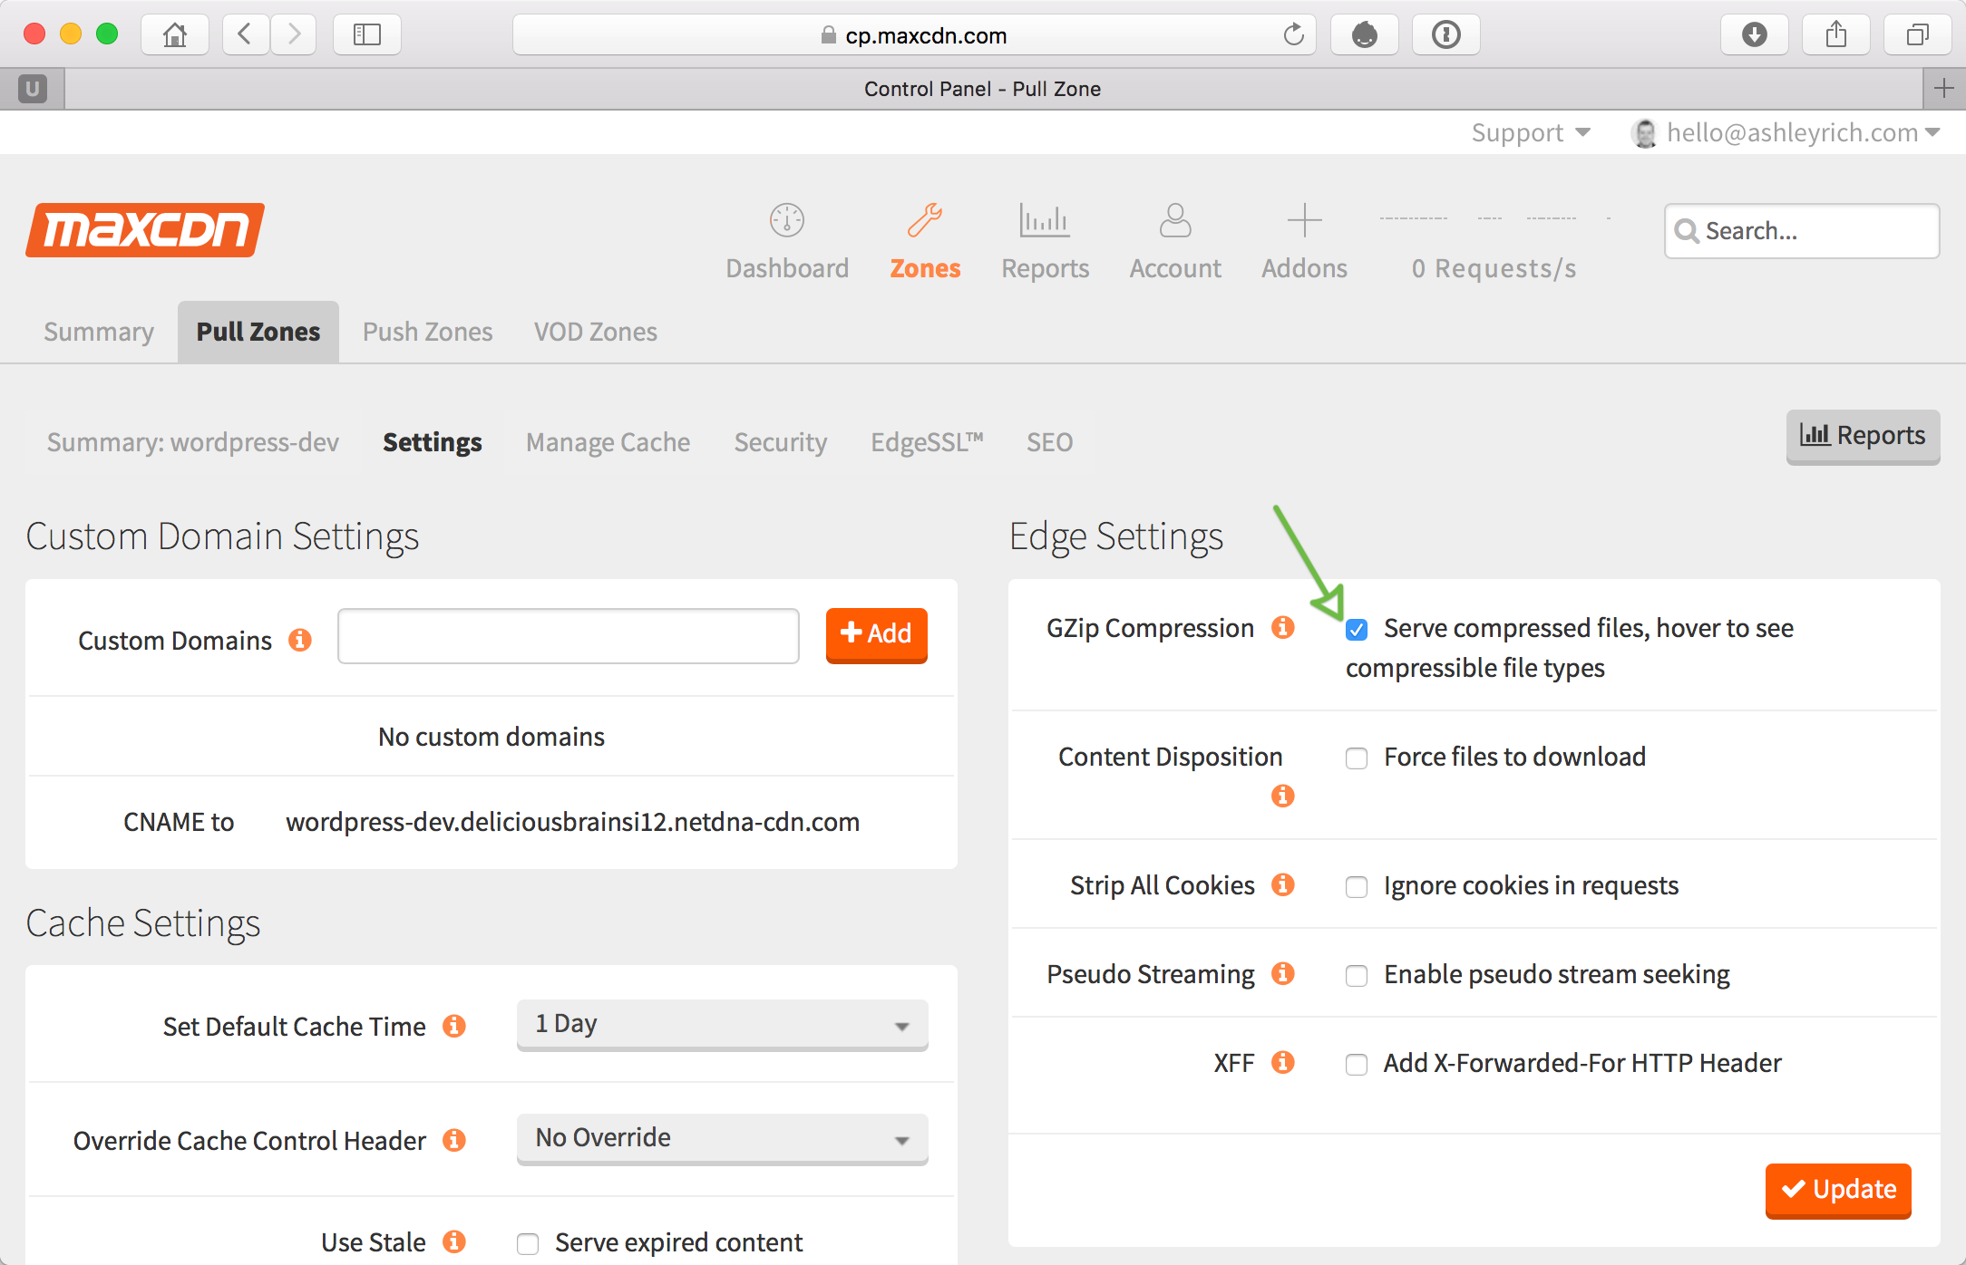
Task: Go back using the back arrow
Action: pos(246,34)
